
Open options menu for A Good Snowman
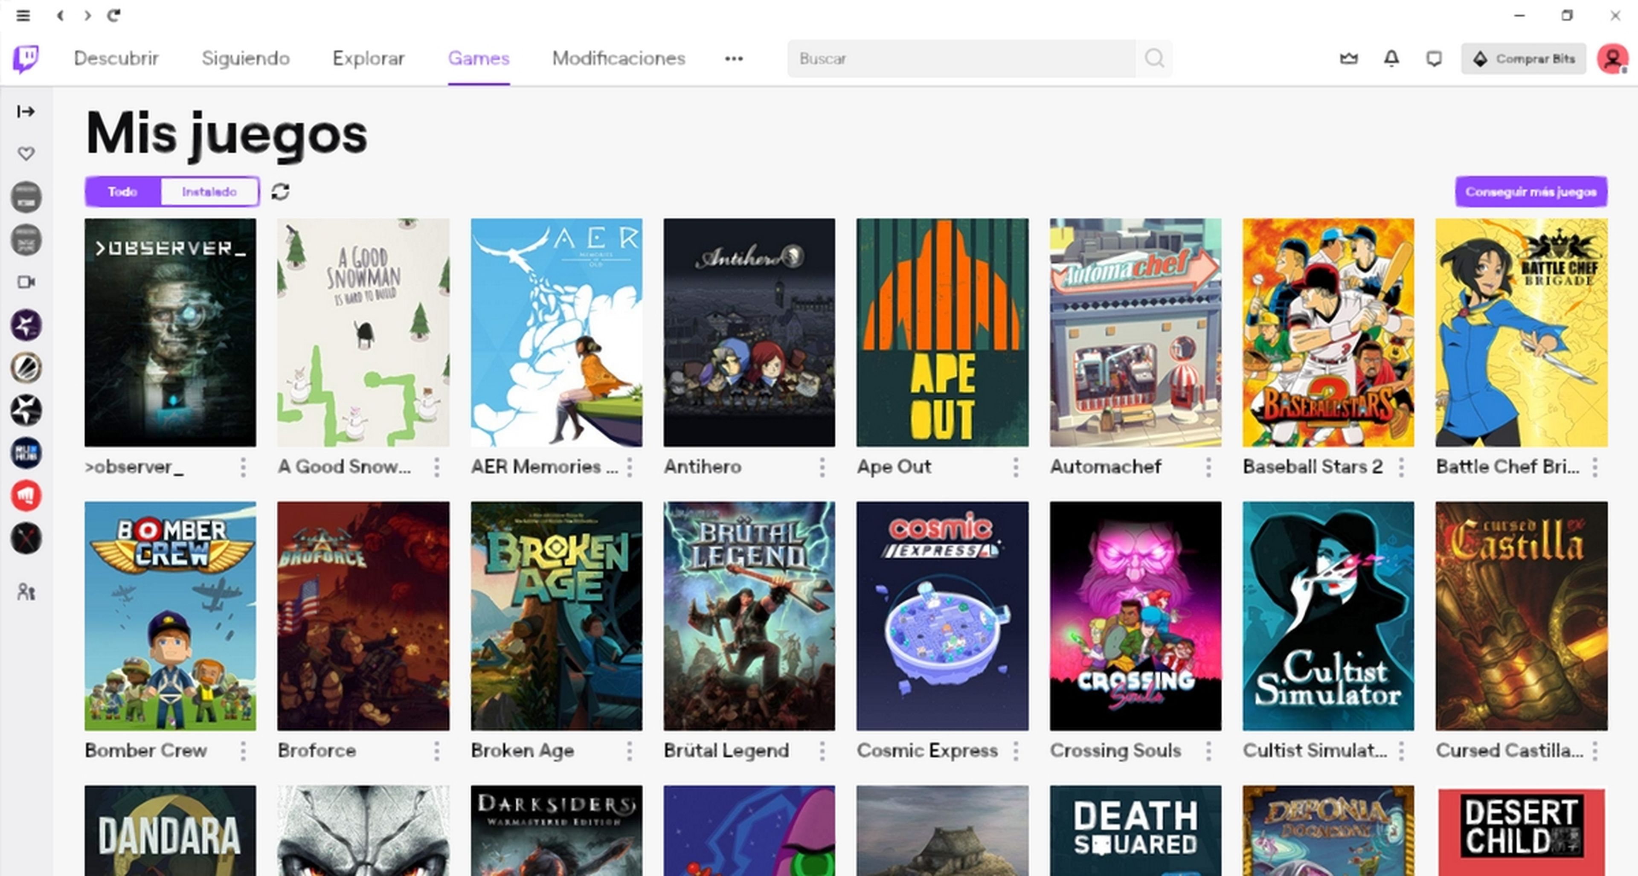pos(437,467)
